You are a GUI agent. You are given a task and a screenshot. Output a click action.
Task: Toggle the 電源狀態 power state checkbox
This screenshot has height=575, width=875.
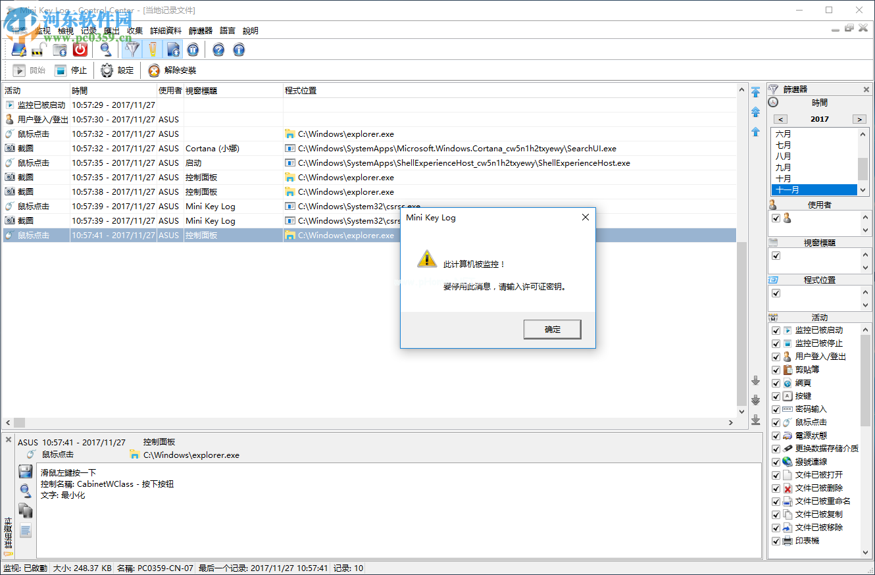click(x=776, y=436)
